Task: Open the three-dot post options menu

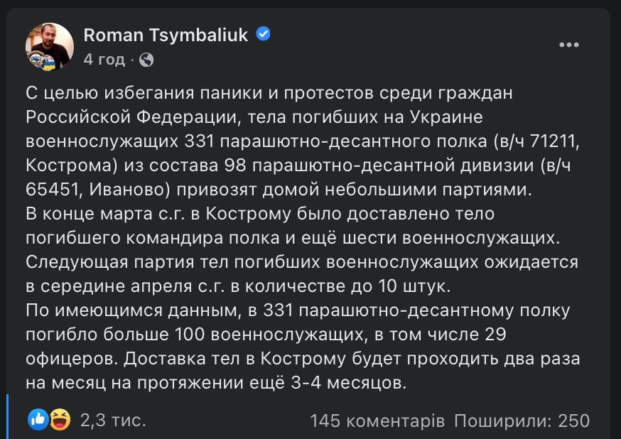Action: 569,45
